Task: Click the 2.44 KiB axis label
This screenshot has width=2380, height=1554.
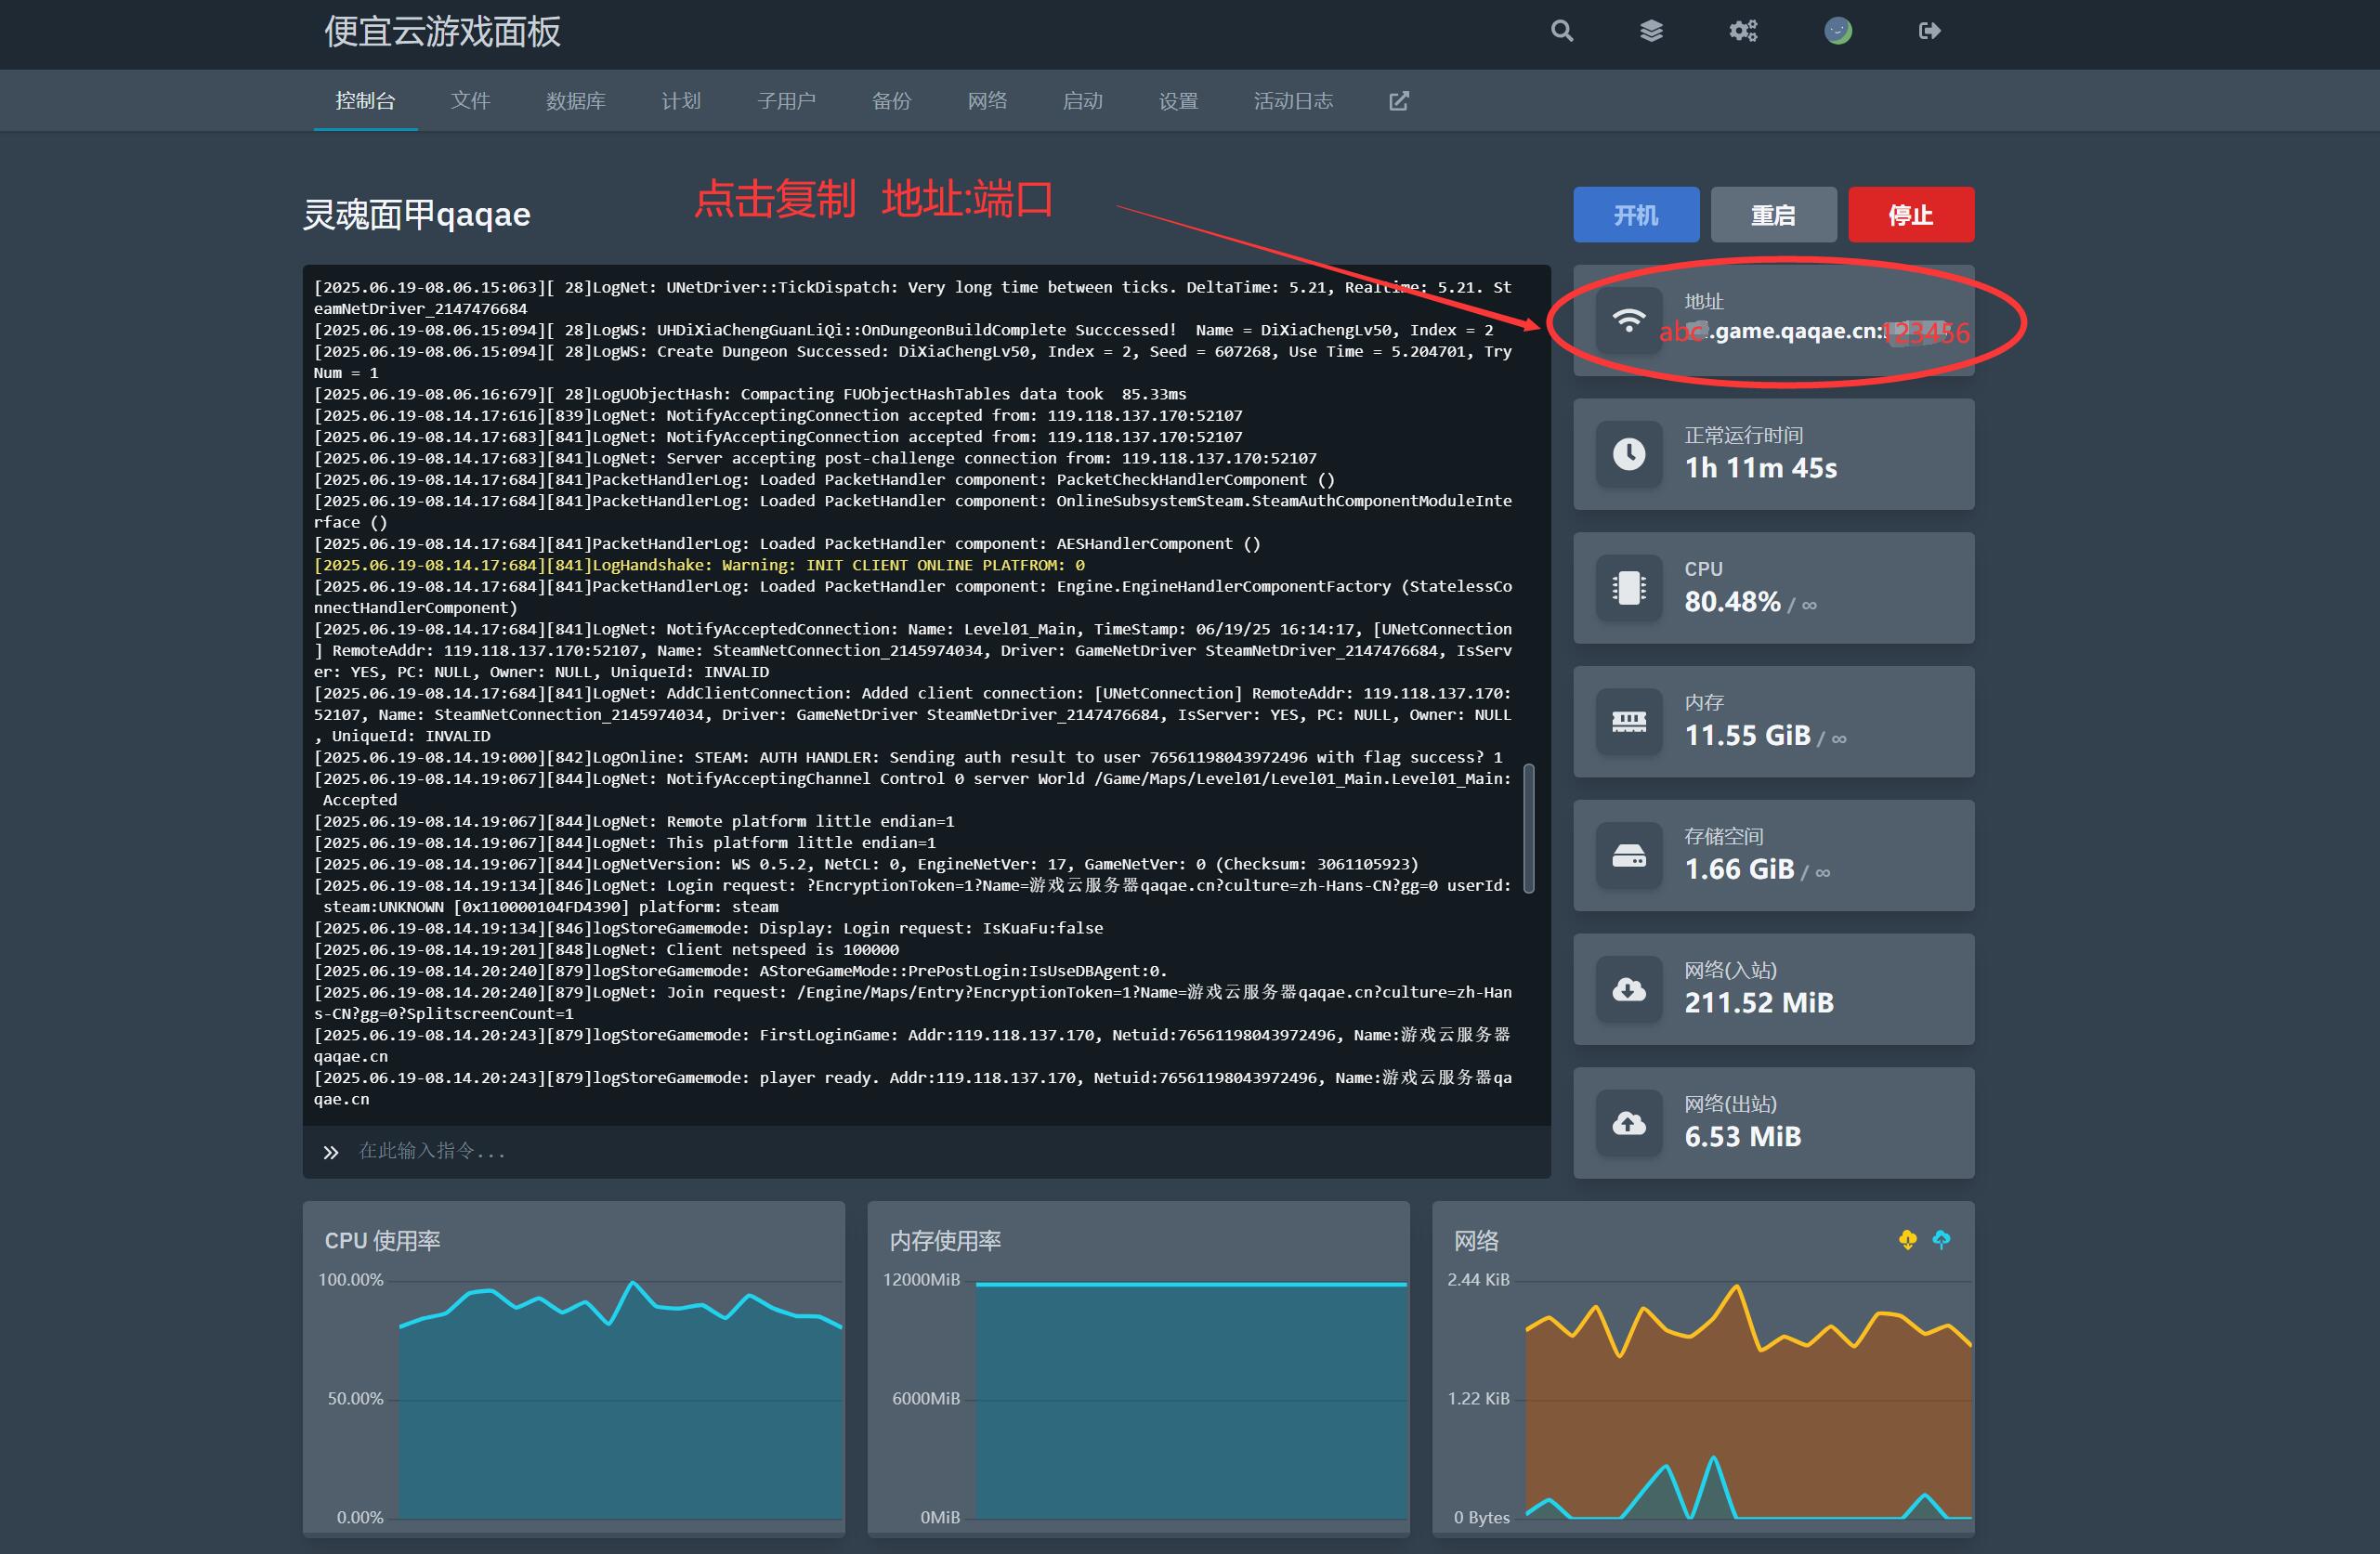Action: [1478, 1280]
